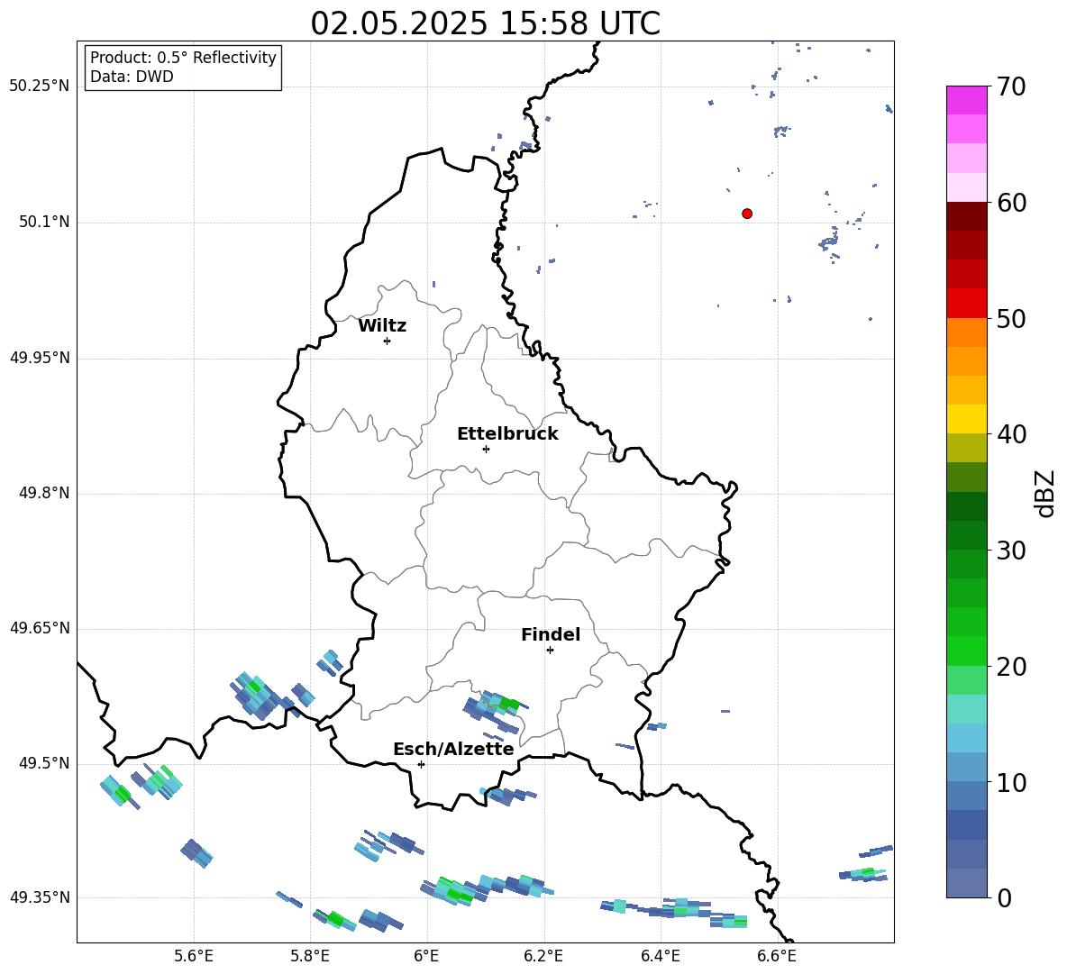Image resolution: width=1067 pixels, height=974 pixels.
Task: Click the red dot marker on the map
Action: (x=747, y=214)
